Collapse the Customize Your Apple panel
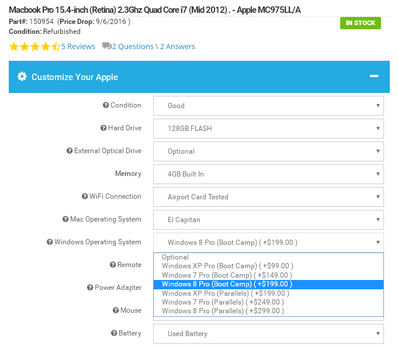Image resolution: width=398 pixels, height=346 pixels. click(374, 76)
